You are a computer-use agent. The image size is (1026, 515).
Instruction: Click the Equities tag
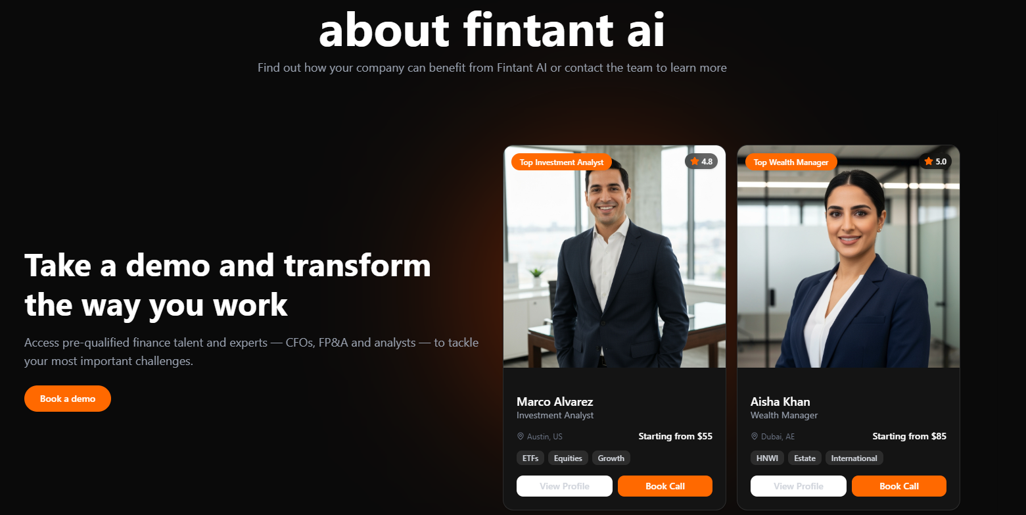(568, 458)
